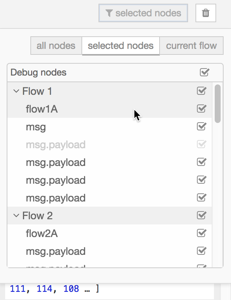Screen dimensions: 231x300
Task: Toggle the flow2A node checkbox
Action: click(x=201, y=233)
